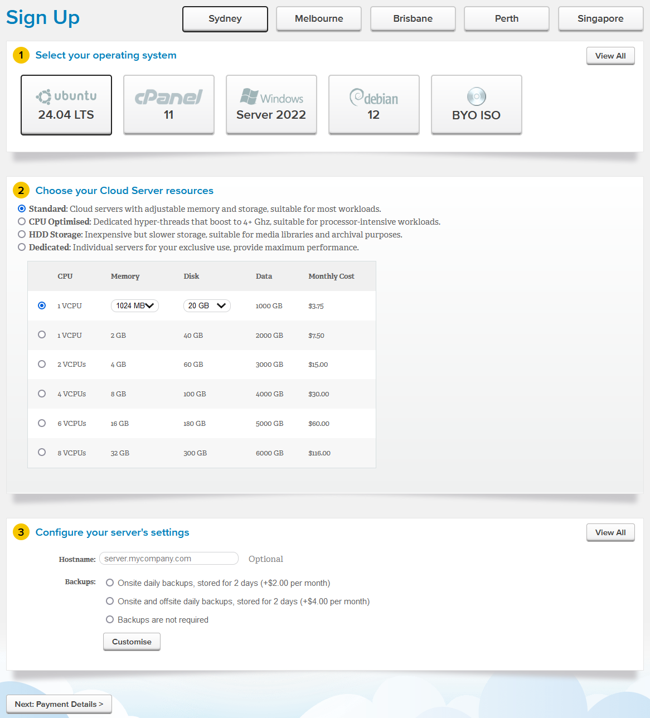Select the CPU Optimised server type
The height and width of the screenshot is (718, 650).
(x=22, y=221)
